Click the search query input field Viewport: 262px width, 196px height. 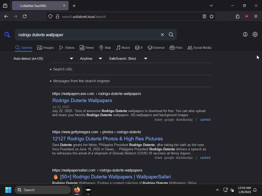[88, 35]
